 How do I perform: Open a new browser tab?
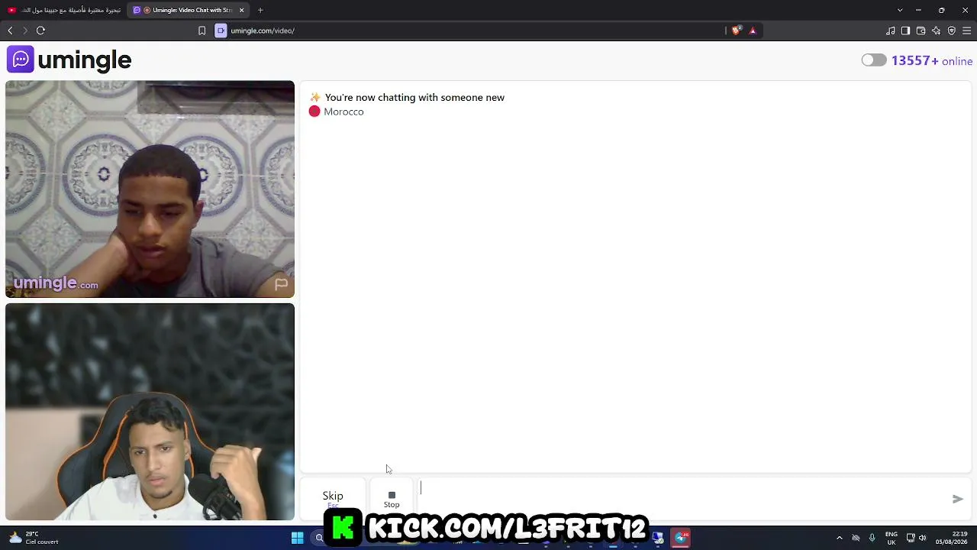click(260, 10)
